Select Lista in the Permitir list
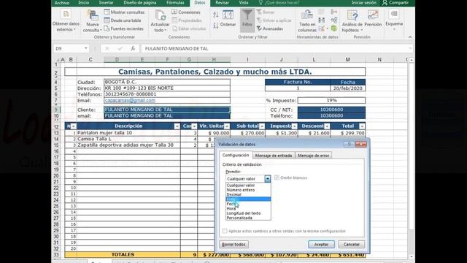Image resolution: width=467 pixels, height=263 pixels. point(248,199)
